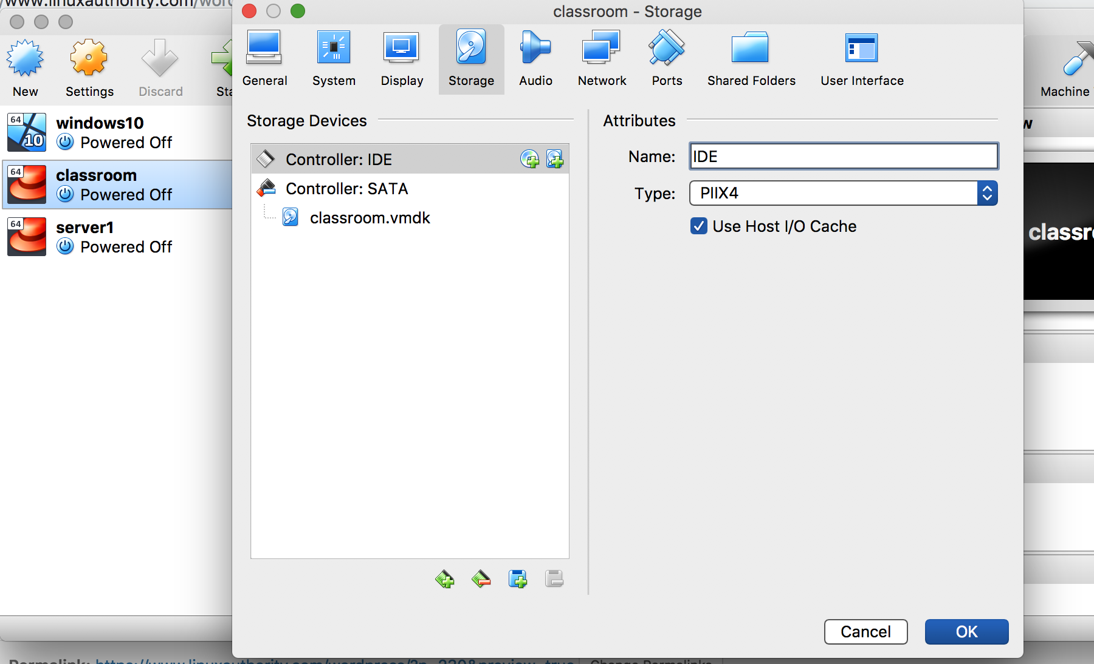The image size is (1094, 664).
Task: Click the remove selected controller icon
Action: [x=481, y=579]
